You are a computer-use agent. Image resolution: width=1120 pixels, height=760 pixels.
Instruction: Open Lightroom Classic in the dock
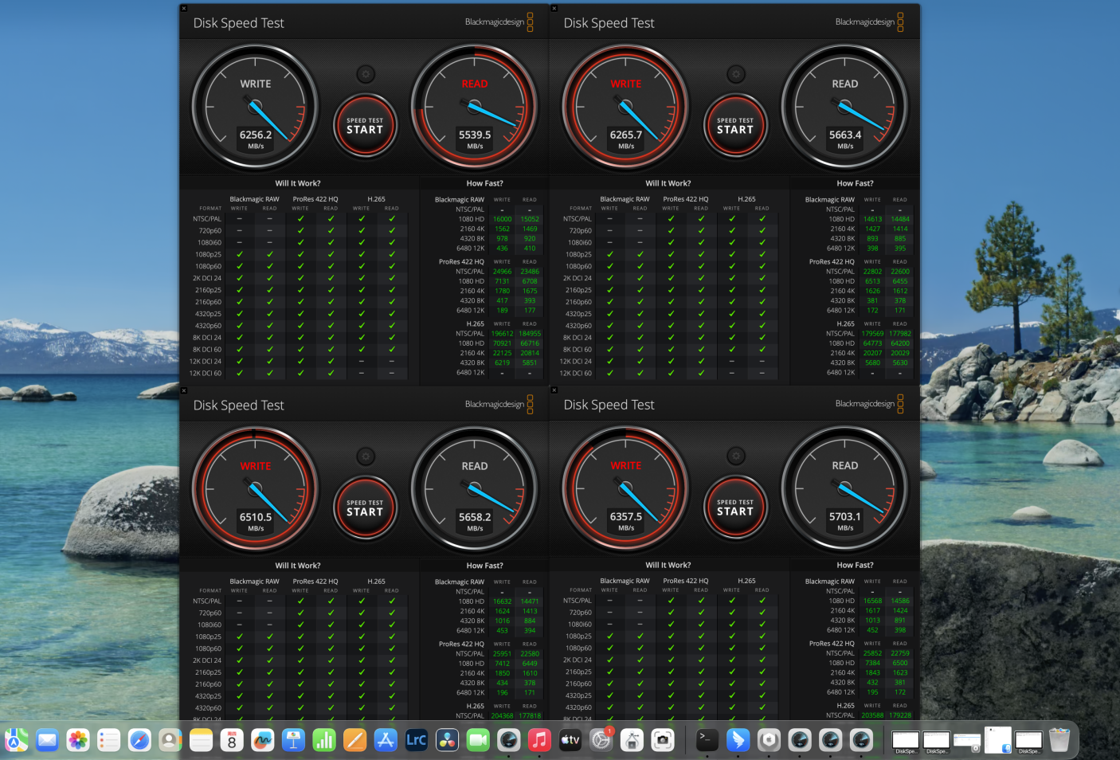point(417,740)
